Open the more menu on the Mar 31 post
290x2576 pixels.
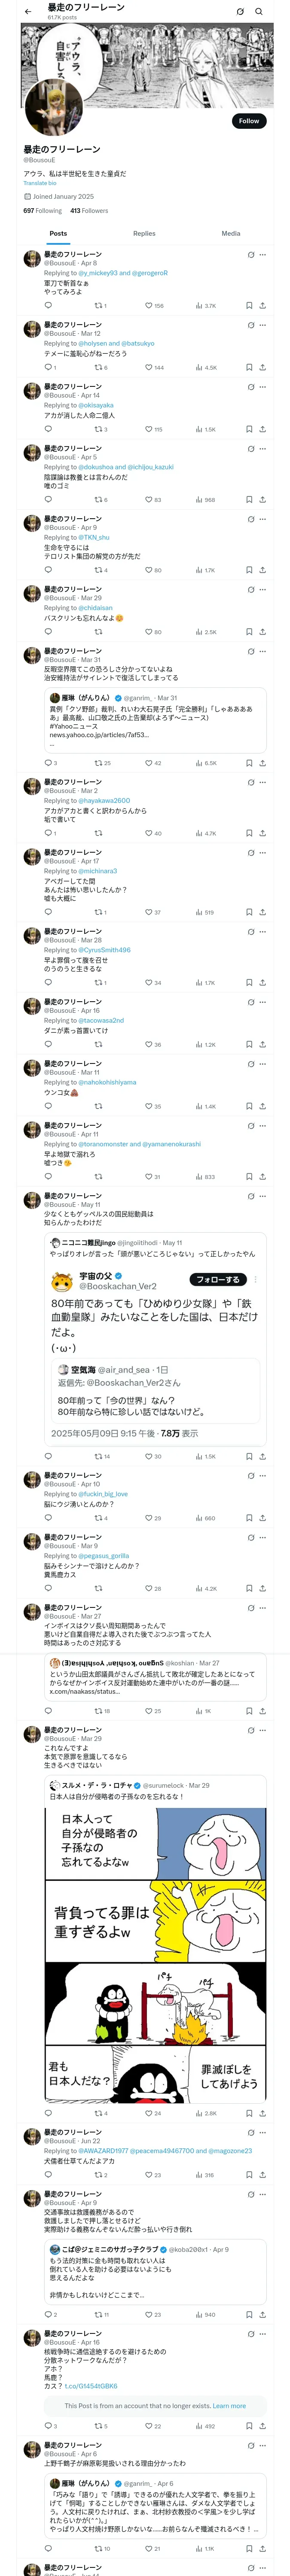(x=262, y=651)
